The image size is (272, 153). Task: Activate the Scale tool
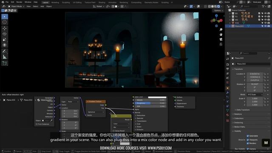5,40
